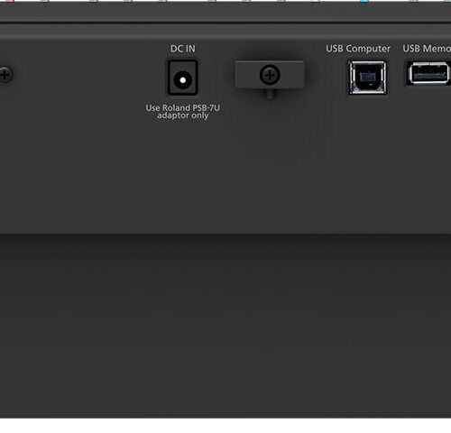Click the white strip beneath the keyboard body

(225, 426)
